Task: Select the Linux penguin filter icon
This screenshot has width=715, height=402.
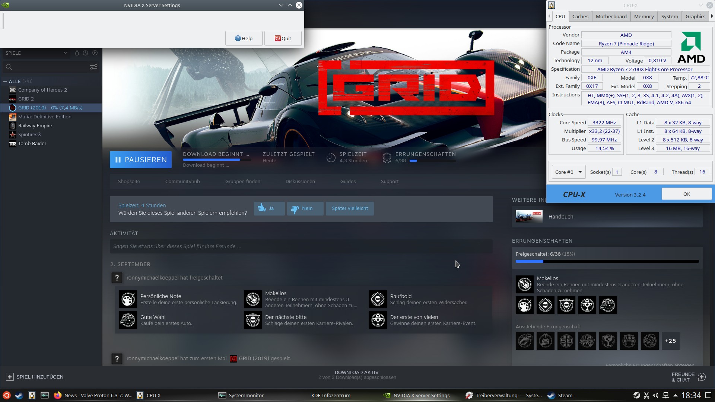Action: pos(77,53)
